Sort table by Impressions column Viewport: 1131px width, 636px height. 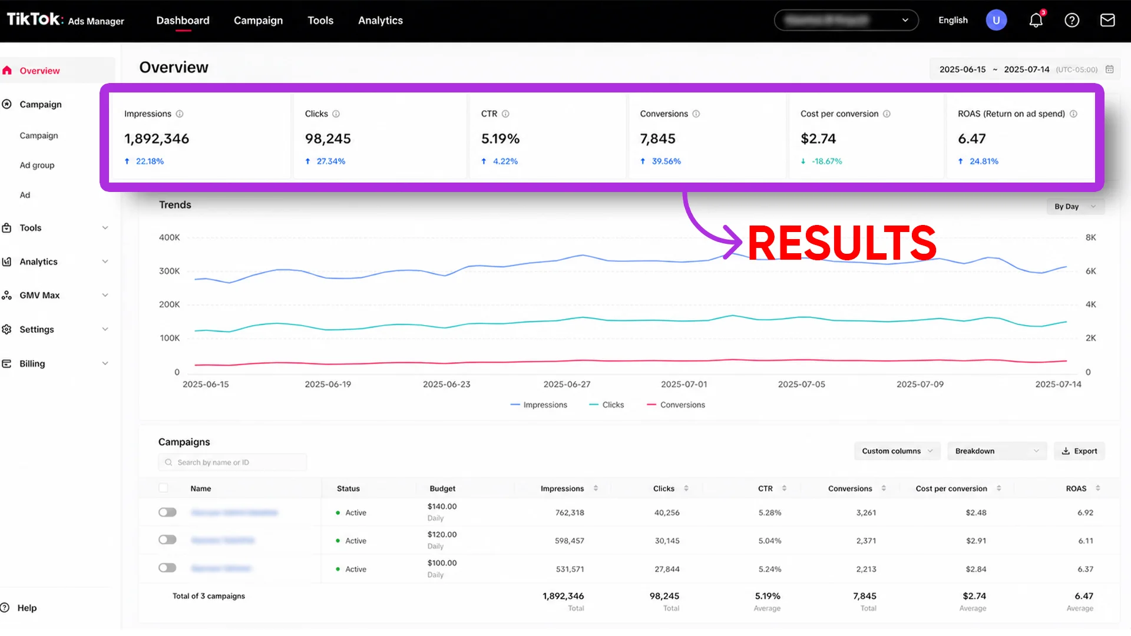596,488
